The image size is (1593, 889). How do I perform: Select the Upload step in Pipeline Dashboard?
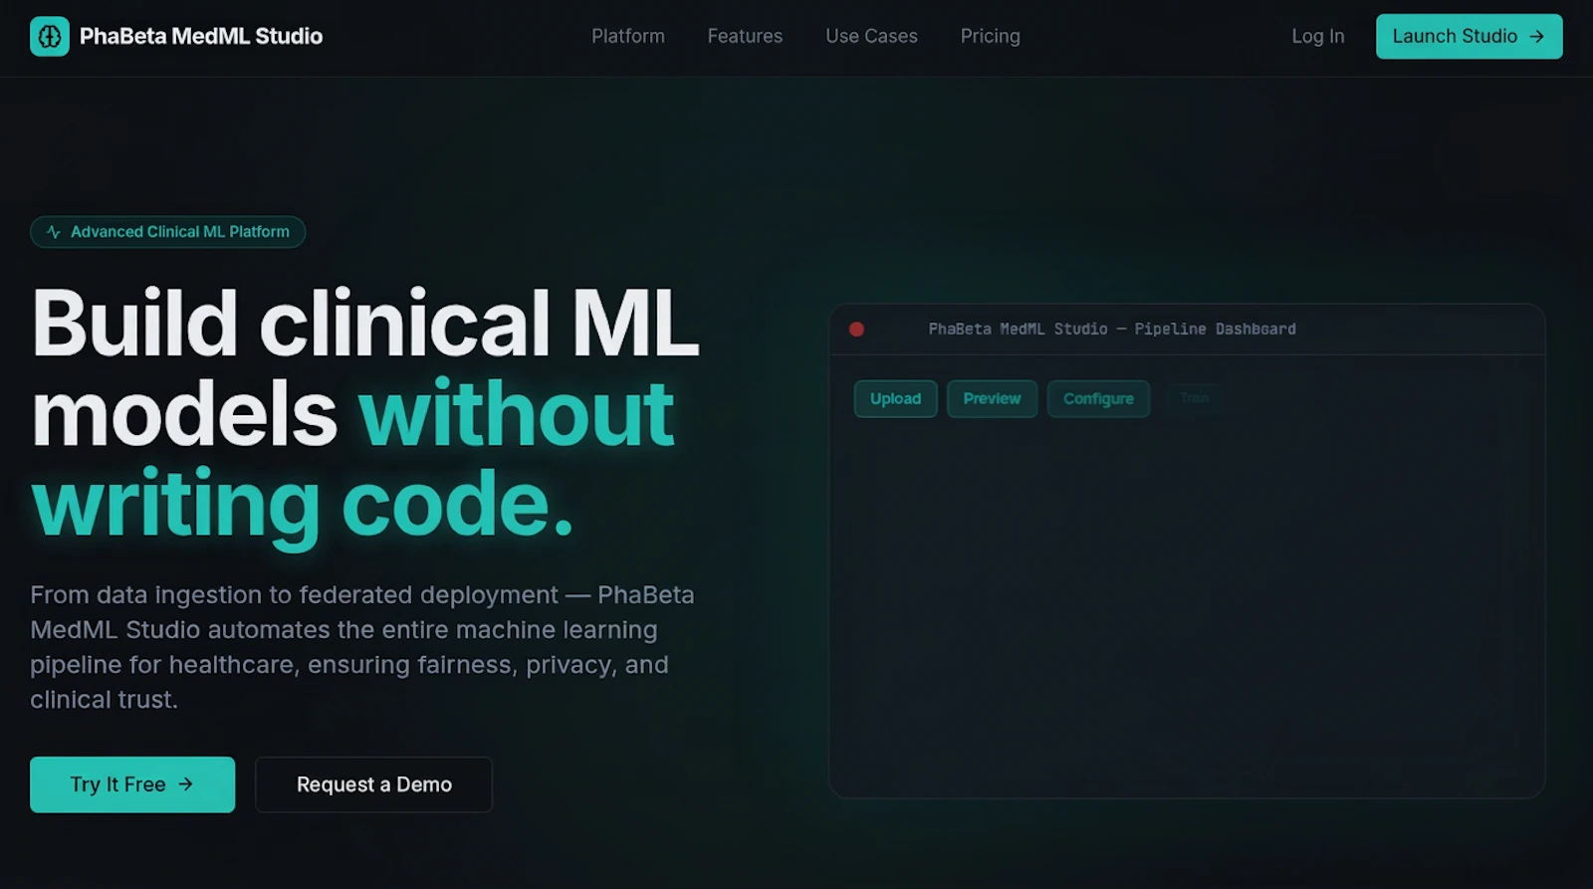[895, 399]
